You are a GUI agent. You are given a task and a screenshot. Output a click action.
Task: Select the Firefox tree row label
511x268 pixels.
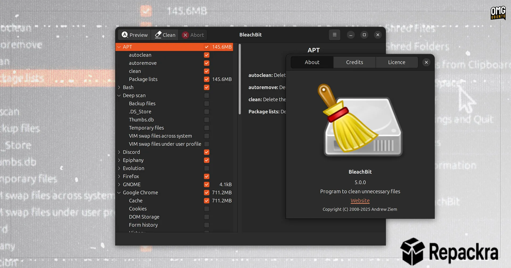coord(131,176)
